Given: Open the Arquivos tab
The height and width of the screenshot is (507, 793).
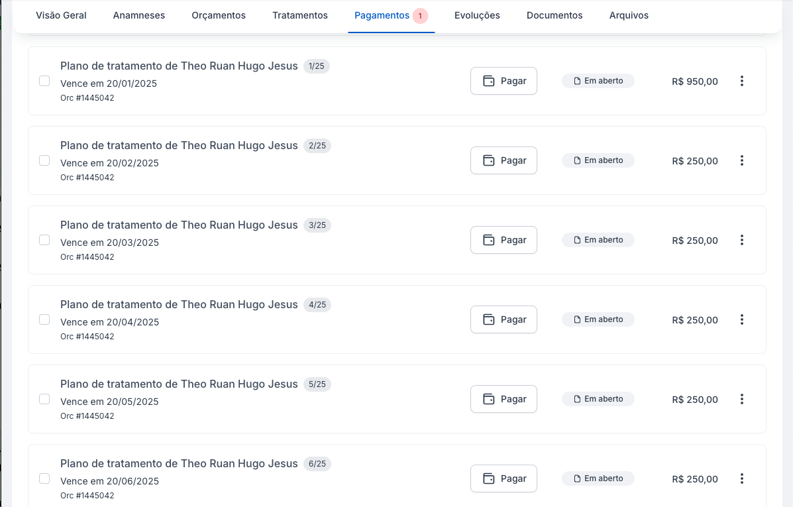Looking at the screenshot, I should tap(629, 15).
